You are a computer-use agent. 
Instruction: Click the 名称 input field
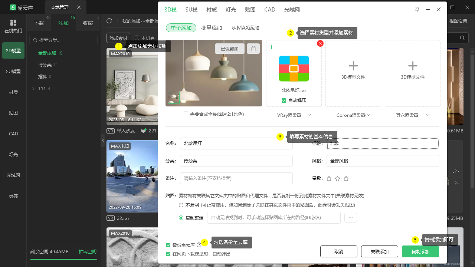(236, 144)
